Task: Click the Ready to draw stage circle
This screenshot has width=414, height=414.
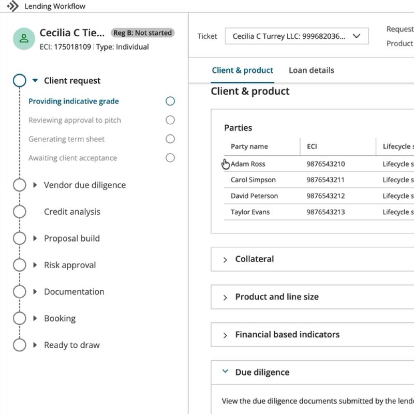Action: [20, 345]
